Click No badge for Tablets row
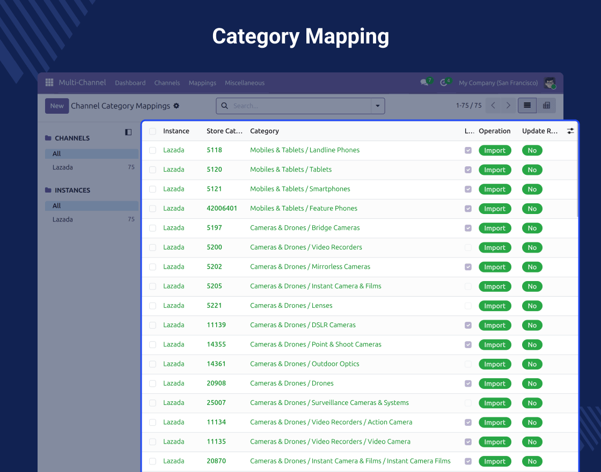 pyautogui.click(x=532, y=169)
